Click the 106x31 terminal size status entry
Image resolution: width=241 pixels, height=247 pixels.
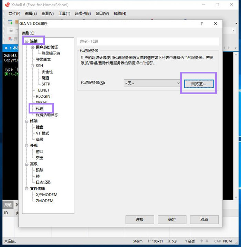tap(155, 241)
